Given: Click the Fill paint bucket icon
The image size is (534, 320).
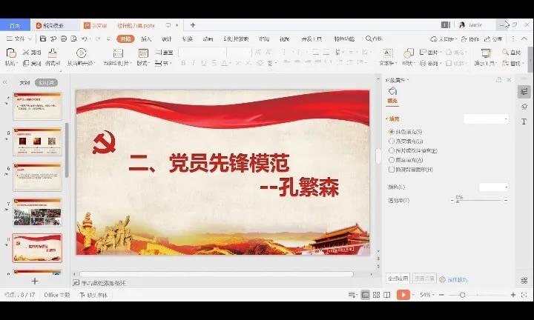Looking at the screenshot, I should point(392,91).
